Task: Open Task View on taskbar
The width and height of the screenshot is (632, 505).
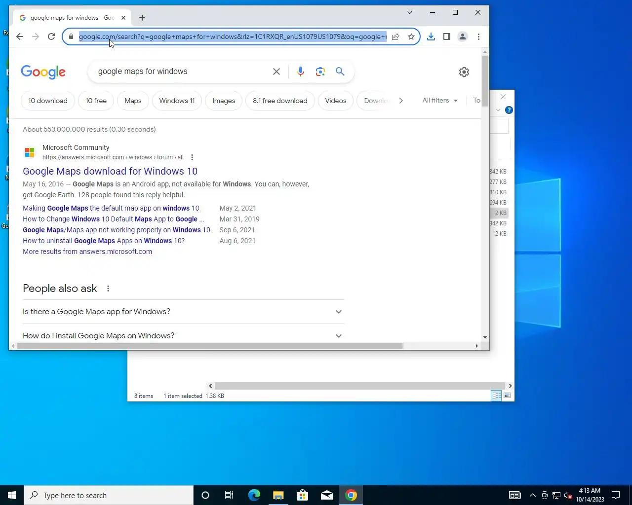Action: (229, 495)
